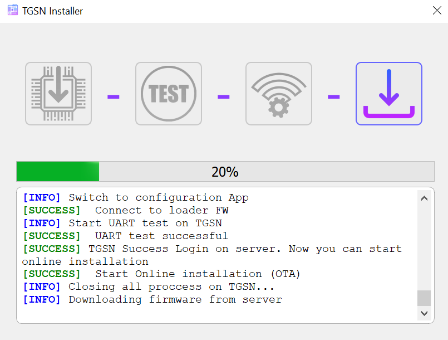The image size is (448, 340).
Task: Click the dash connector before the download stage
Action: (334, 96)
